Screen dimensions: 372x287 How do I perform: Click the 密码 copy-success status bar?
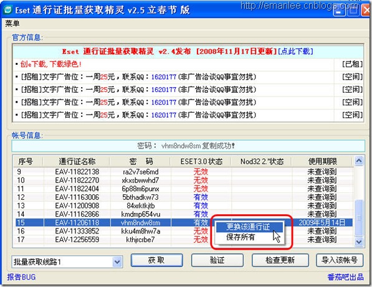[188, 146]
